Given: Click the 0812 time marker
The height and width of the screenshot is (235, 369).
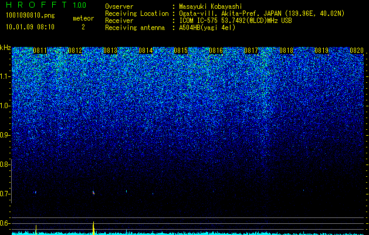Looking at the screenshot, I should tap(75, 51).
